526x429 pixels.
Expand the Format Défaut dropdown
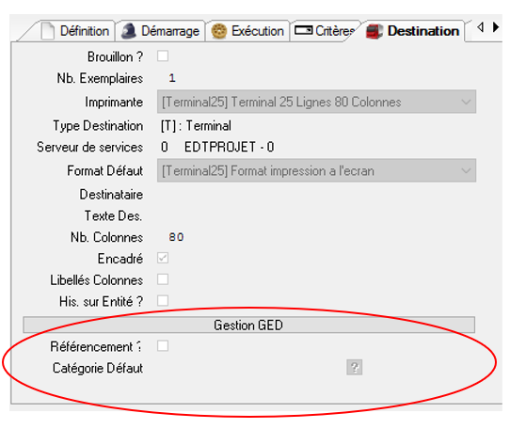(316, 170)
